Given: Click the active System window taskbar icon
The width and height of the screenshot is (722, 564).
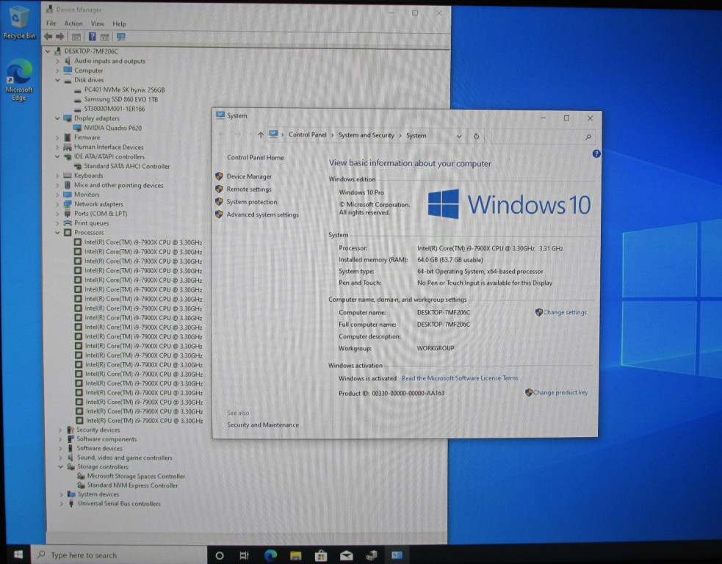Looking at the screenshot, I should [x=397, y=555].
